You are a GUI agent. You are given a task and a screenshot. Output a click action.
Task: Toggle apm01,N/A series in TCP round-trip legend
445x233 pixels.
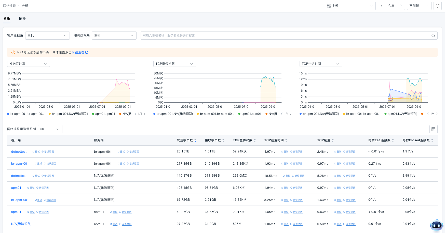402,114
